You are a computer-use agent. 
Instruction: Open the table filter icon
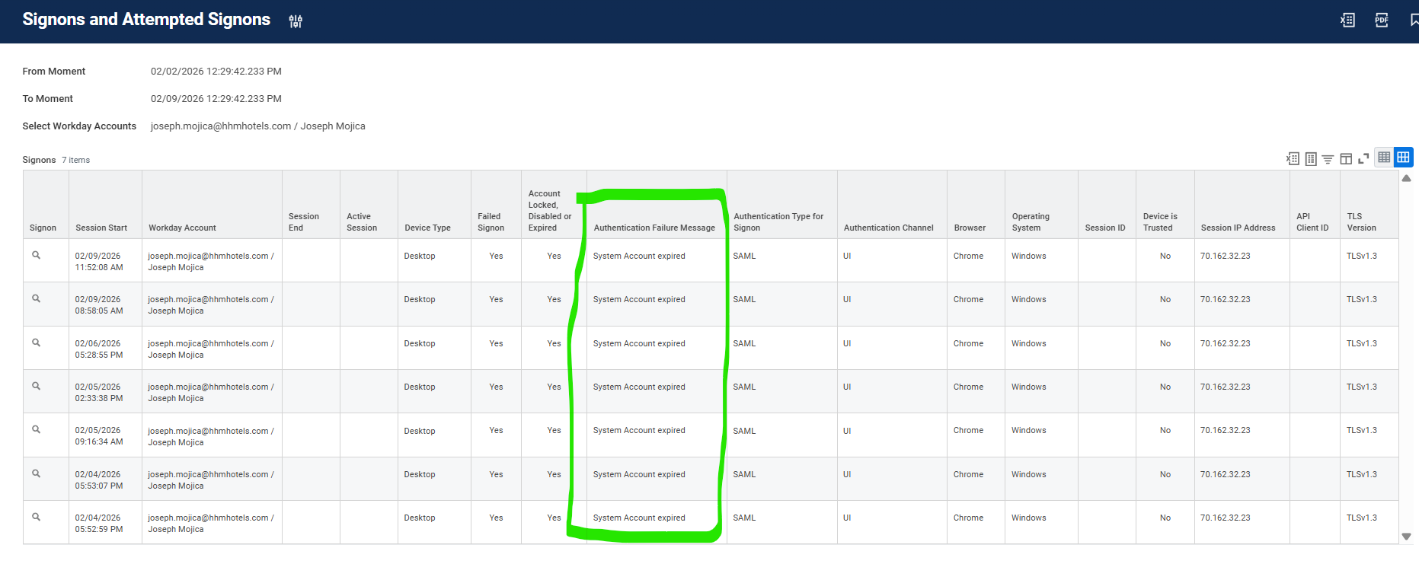[1328, 158]
